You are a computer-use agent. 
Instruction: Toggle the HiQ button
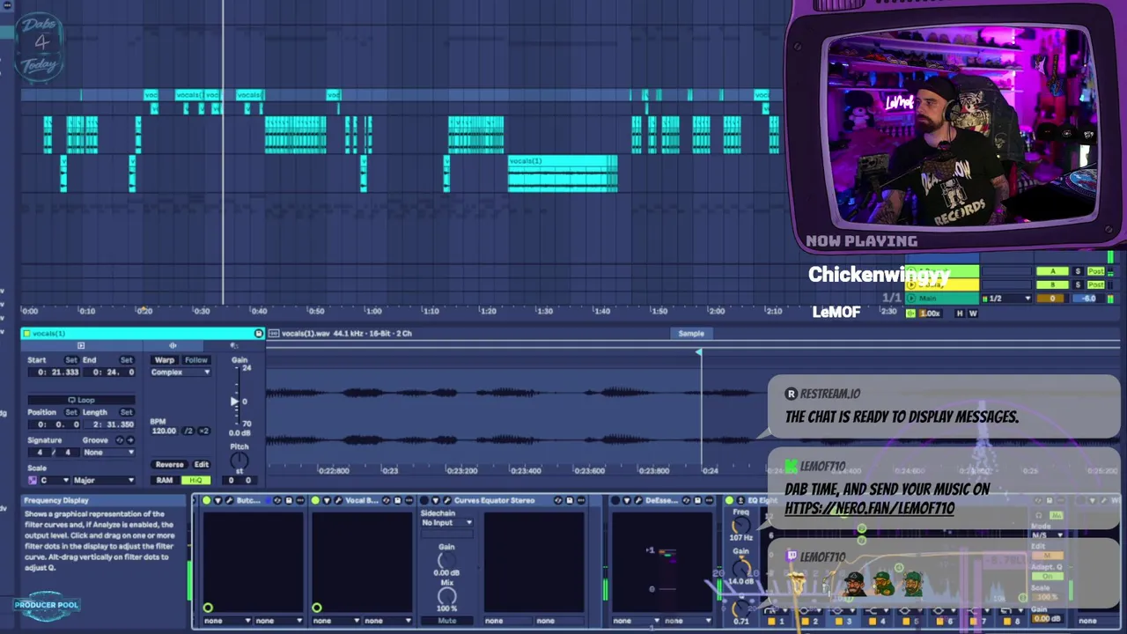[x=195, y=480]
